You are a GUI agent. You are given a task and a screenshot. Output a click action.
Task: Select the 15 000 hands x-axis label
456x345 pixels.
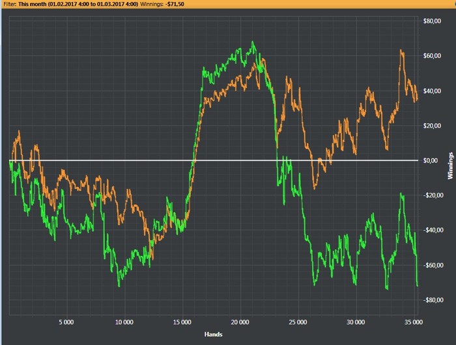182,322
